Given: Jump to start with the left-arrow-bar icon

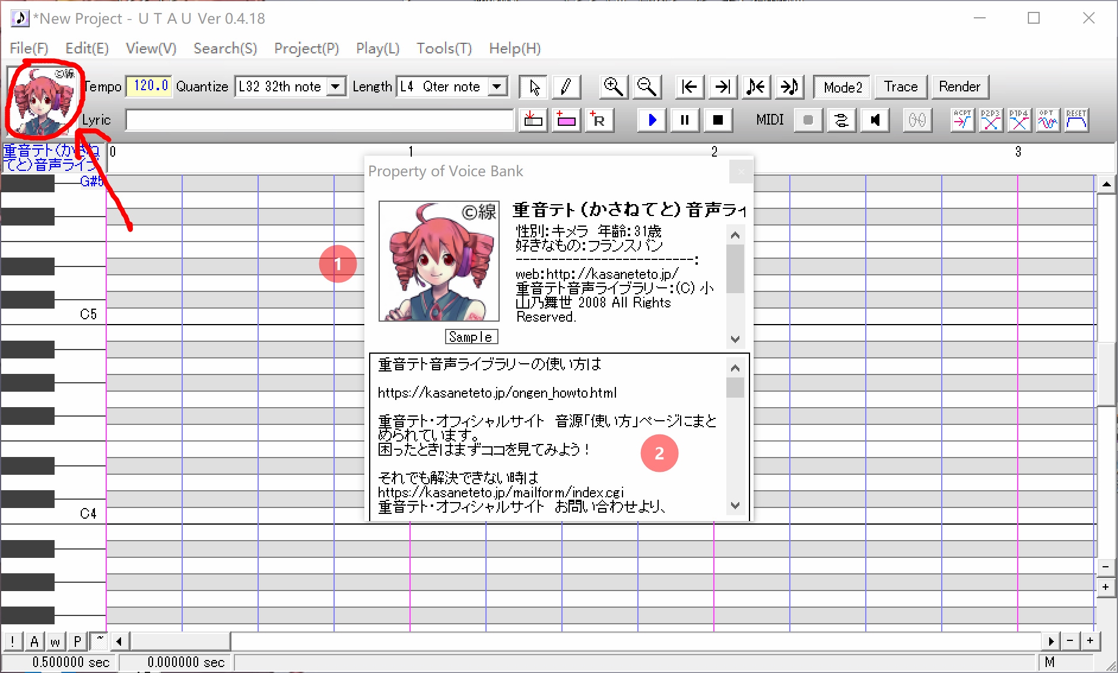Looking at the screenshot, I should (690, 87).
